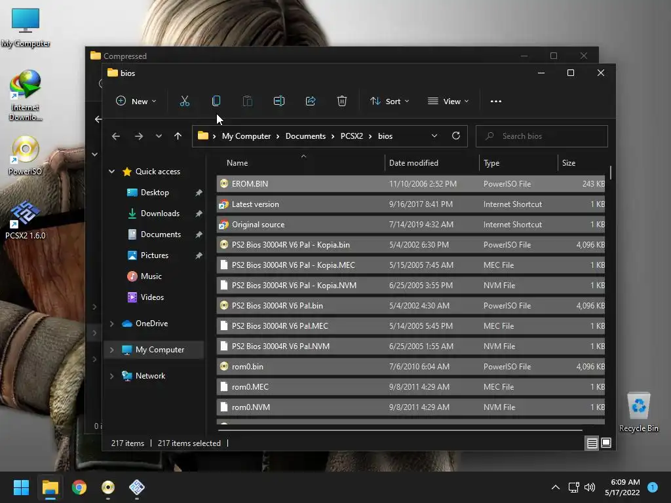Screen dimensions: 671x503
Task: Open the Recycle Bin
Action: 638,413
